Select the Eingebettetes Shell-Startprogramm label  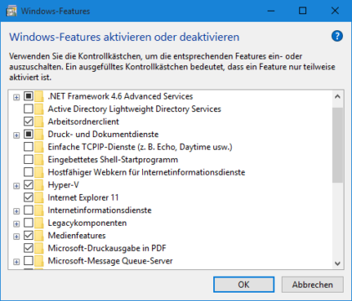pyautogui.click(x=113, y=160)
